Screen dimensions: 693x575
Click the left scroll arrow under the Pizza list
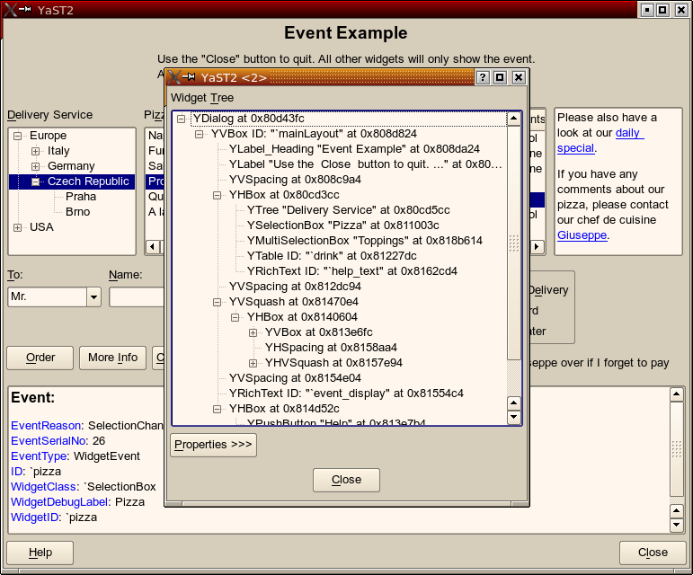pos(152,246)
